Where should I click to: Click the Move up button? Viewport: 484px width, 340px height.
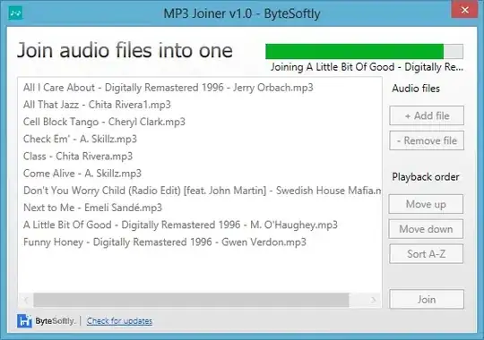(426, 204)
